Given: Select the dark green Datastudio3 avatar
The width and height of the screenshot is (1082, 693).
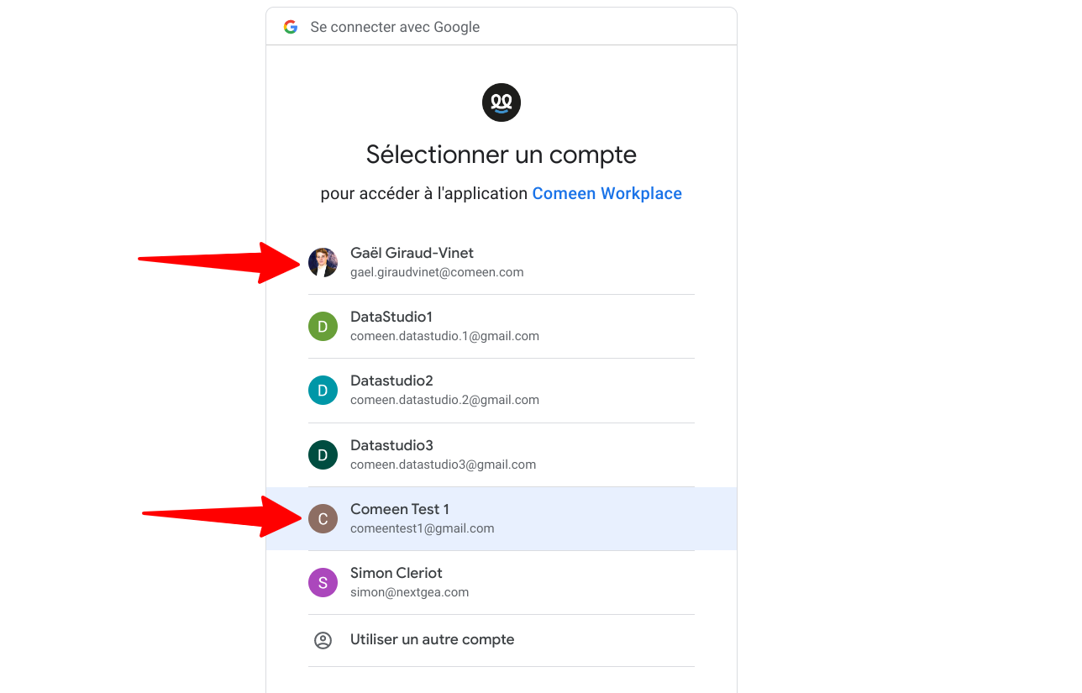Looking at the screenshot, I should pos(323,454).
